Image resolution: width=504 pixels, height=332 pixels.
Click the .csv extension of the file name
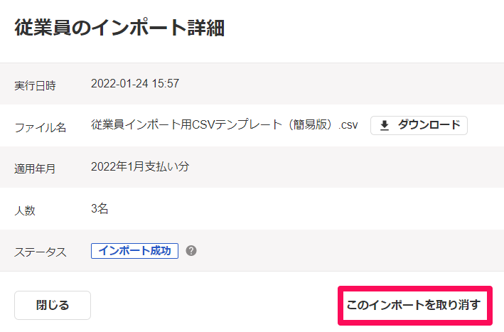click(348, 125)
